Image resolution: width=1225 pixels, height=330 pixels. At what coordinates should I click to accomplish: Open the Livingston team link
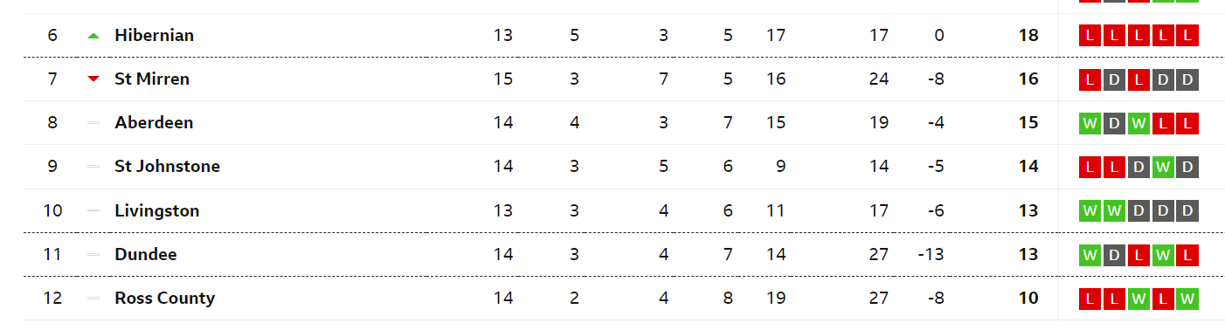click(x=156, y=211)
